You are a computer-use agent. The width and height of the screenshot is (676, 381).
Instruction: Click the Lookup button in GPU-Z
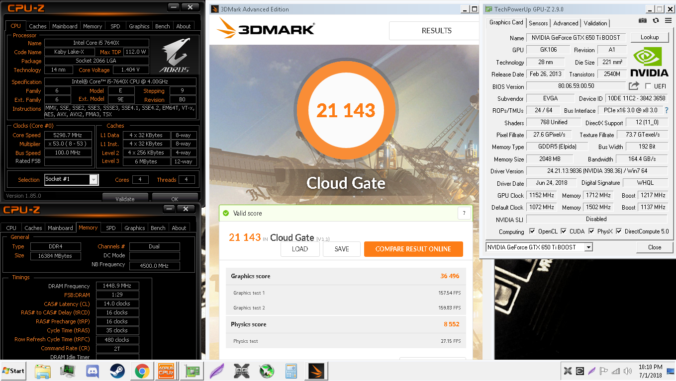(x=649, y=37)
